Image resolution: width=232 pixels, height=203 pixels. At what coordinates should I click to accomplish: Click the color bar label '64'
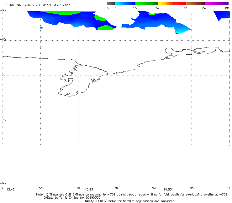[204, 8]
